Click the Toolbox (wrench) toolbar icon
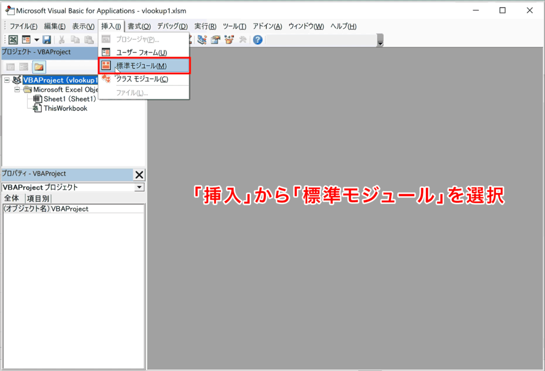Screen dimensions: 545x371 click(x=243, y=39)
